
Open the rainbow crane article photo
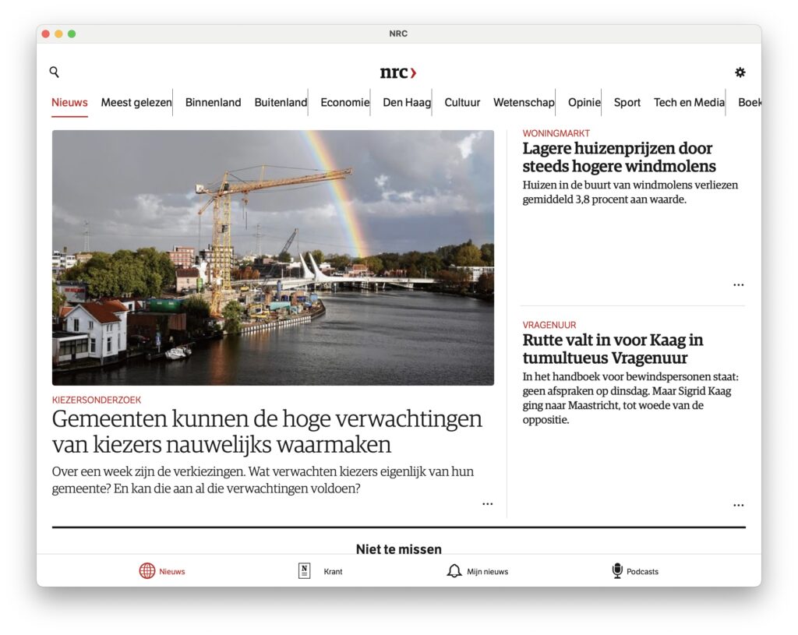[273, 257]
